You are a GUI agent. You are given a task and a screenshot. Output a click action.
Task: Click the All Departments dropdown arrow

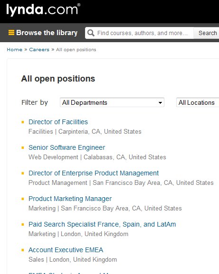160,103
